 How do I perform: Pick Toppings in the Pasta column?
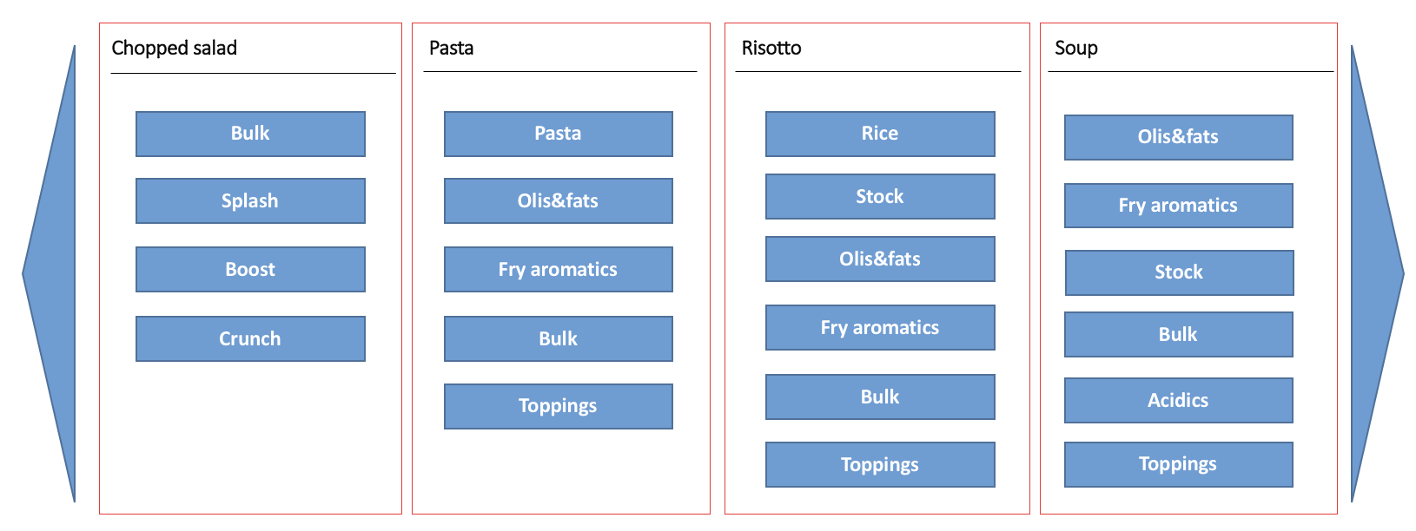559,407
